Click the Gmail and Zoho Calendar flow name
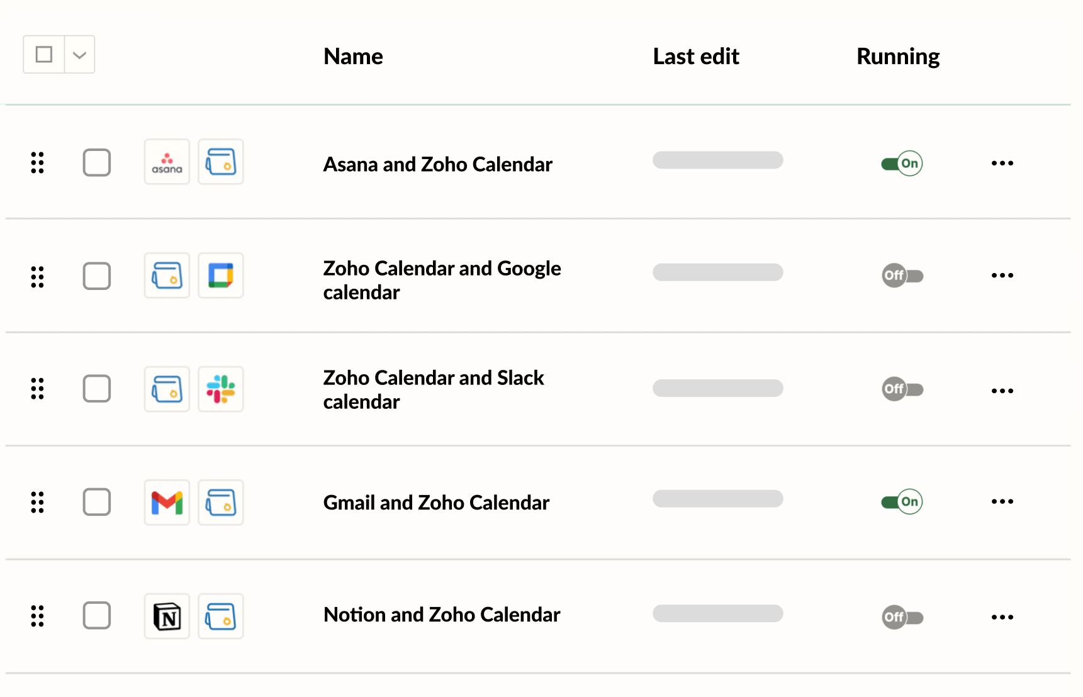 [436, 501]
